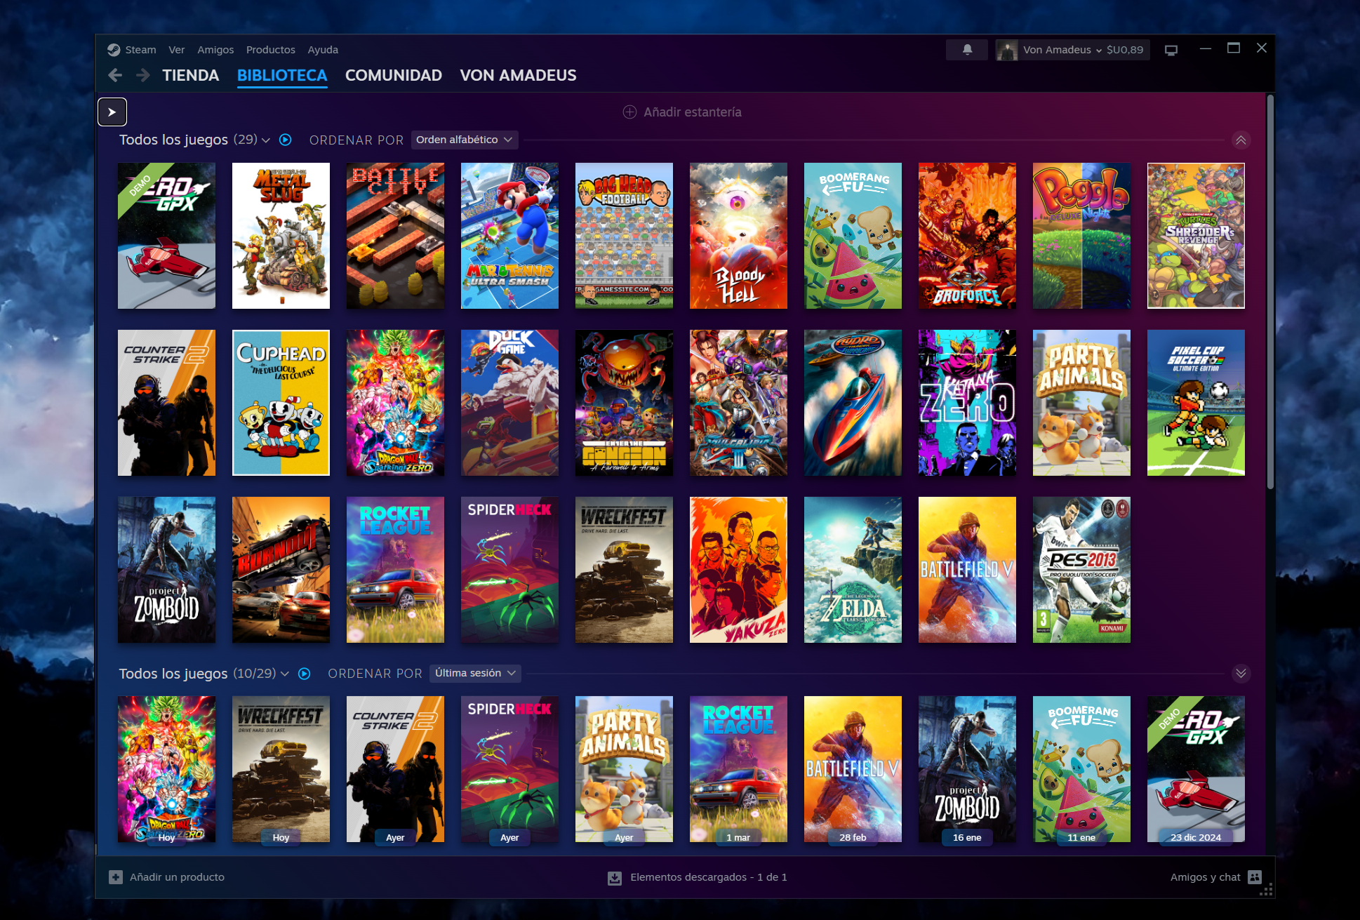The image size is (1360, 920).
Task: Open the downloads manager icon
Action: pyautogui.click(x=615, y=878)
